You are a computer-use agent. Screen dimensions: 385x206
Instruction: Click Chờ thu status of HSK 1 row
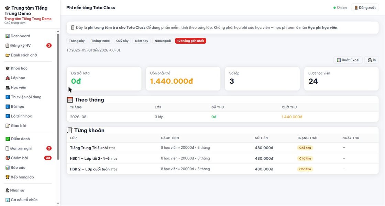point(305,158)
